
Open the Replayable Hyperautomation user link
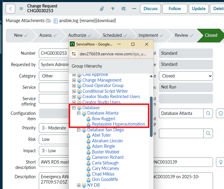[x=119, y=124]
